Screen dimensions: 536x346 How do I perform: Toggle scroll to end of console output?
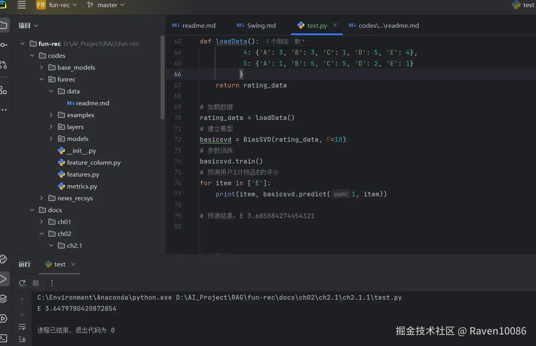click(22, 339)
